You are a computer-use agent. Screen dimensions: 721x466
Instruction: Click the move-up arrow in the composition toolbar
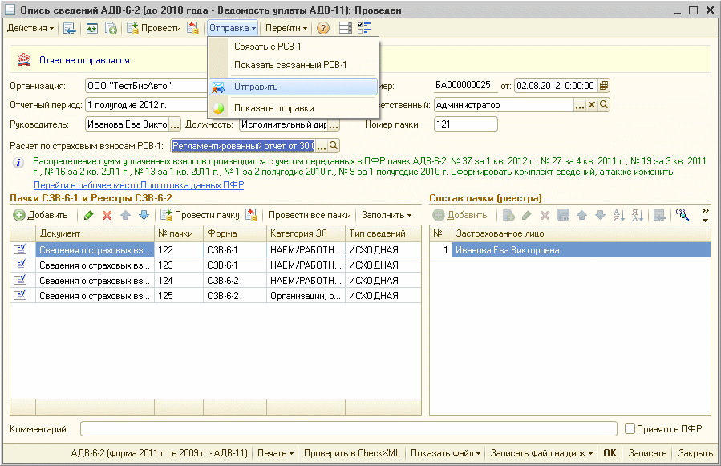[x=581, y=215]
